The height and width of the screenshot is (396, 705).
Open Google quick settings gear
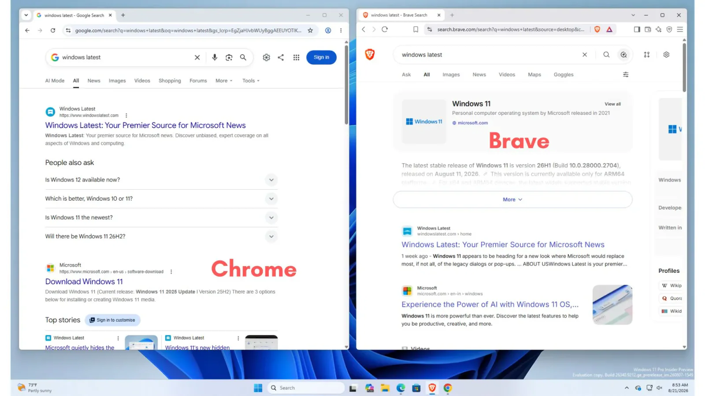[x=266, y=57]
